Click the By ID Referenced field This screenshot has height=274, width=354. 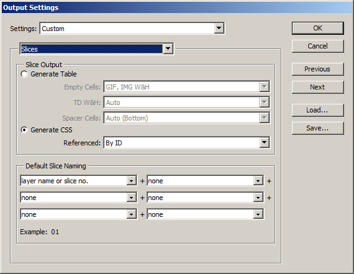(186, 143)
